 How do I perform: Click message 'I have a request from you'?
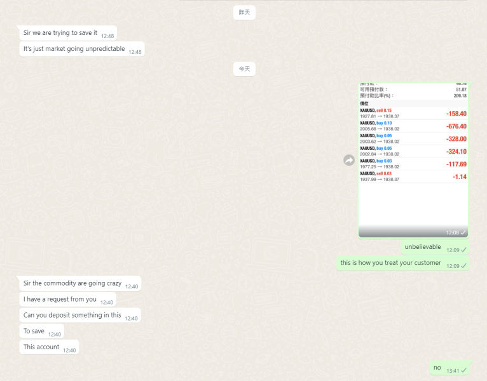click(67, 299)
